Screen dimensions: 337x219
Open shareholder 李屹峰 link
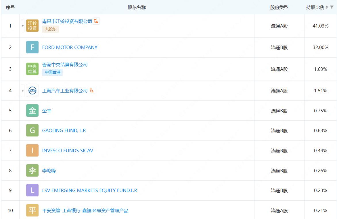pyautogui.click(x=49, y=171)
